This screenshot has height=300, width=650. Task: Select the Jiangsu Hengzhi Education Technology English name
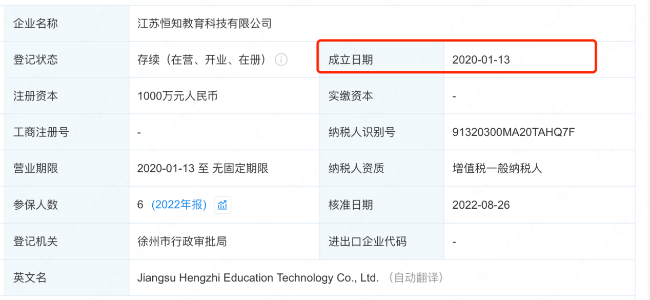[258, 278]
